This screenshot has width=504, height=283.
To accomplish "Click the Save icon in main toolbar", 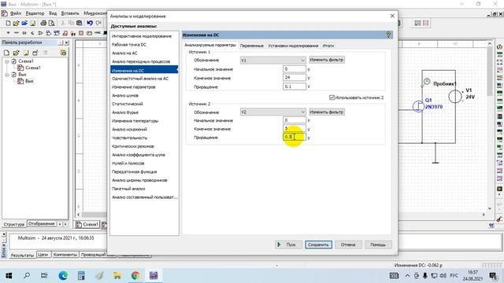I will pyautogui.click(x=32, y=23).
